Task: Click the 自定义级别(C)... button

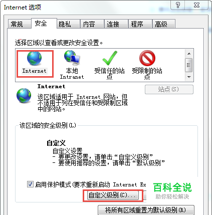Action: coord(113,195)
